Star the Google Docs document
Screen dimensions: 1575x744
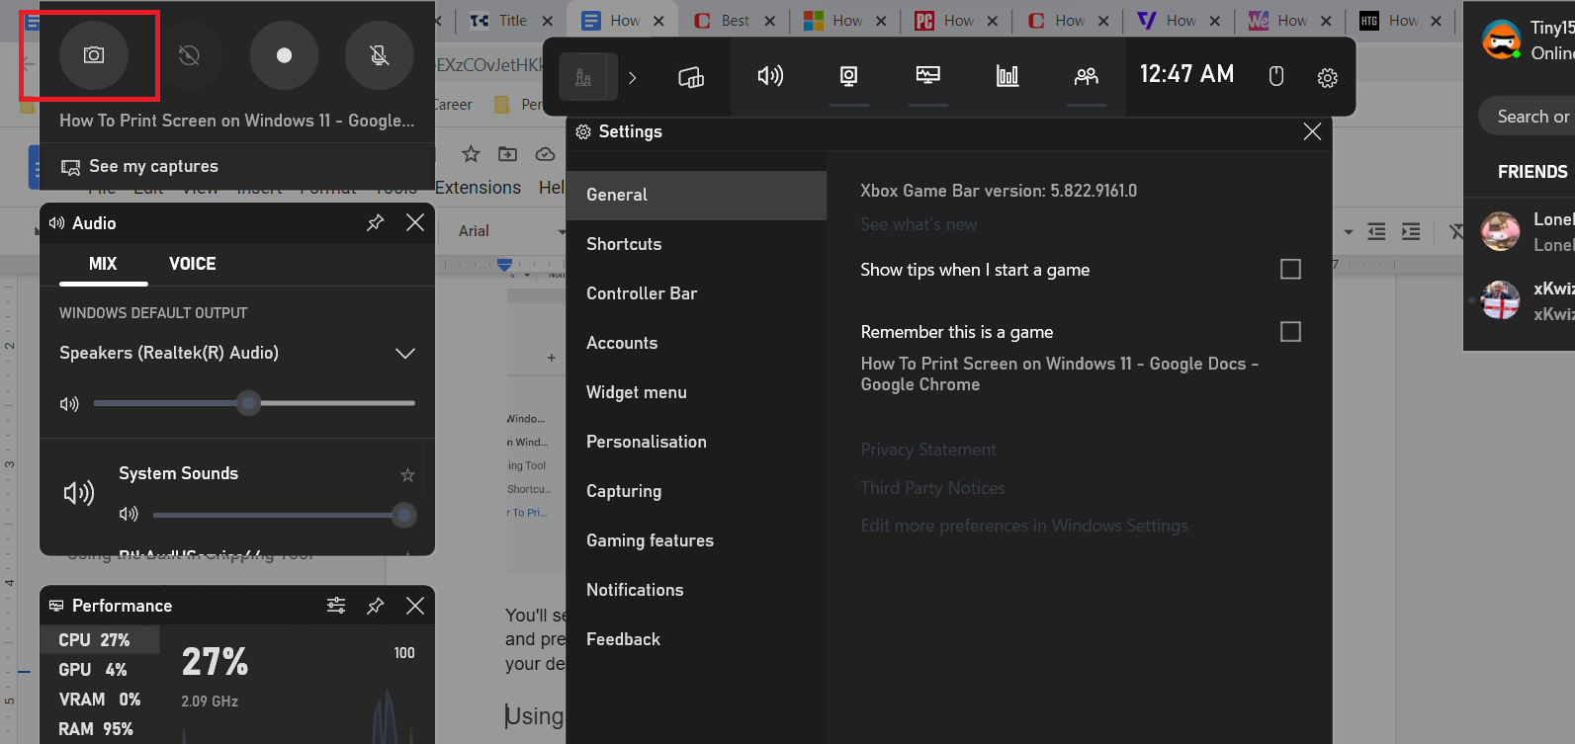pyautogui.click(x=471, y=154)
